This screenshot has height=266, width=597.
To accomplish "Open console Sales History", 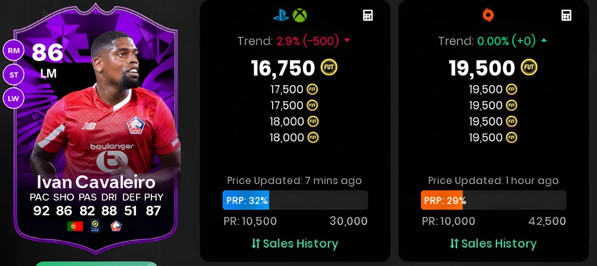I will point(295,244).
